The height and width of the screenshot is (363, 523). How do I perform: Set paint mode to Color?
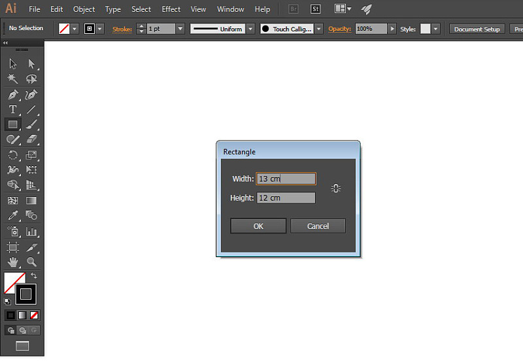pyautogui.click(x=10, y=315)
